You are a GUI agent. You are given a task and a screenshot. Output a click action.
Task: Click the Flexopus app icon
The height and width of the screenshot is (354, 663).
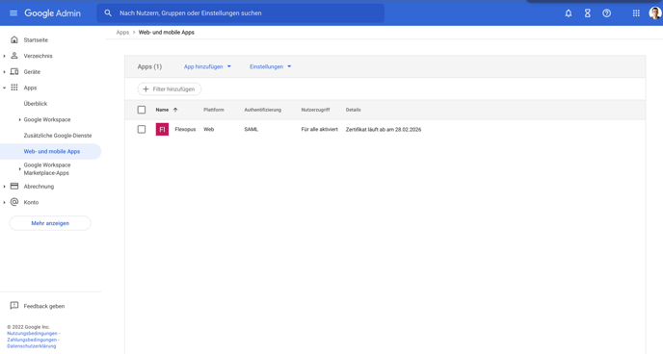tap(162, 129)
